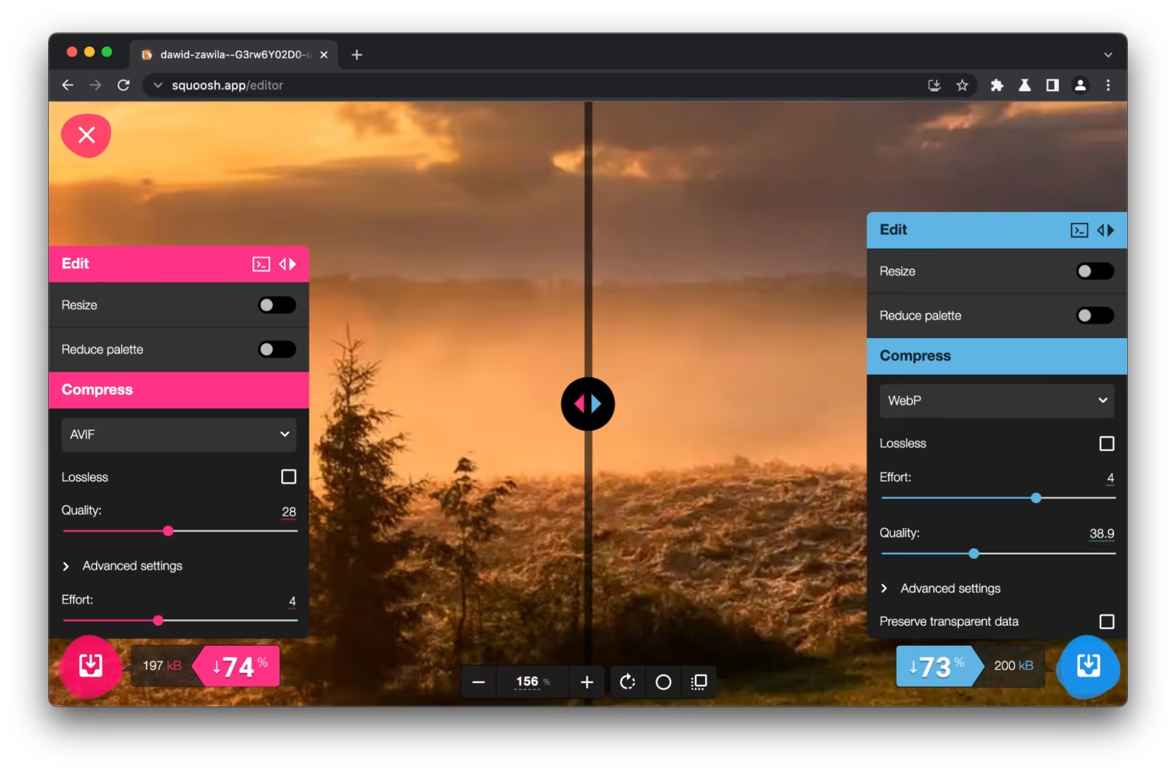Bookmark the page with the star icon
This screenshot has height=771, width=1176.
962,85
